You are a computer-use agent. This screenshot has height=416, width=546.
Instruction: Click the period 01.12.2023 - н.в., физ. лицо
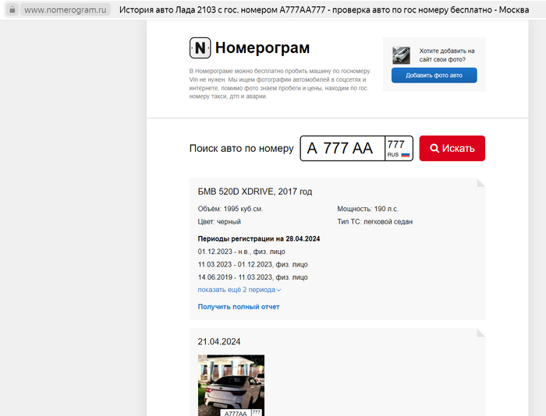point(241,252)
